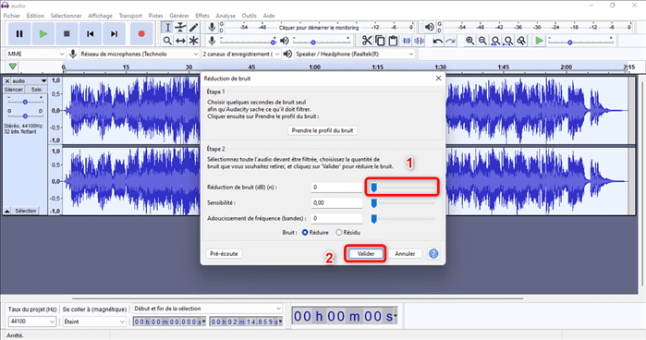The width and height of the screenshot is (646, 340).
Task: Open the Éteint snap-to dropdown
Action: [94, 322]
